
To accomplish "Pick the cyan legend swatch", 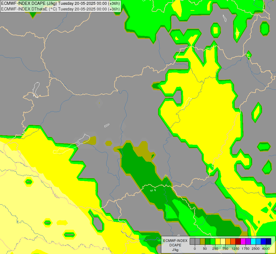I will point(253,242).
